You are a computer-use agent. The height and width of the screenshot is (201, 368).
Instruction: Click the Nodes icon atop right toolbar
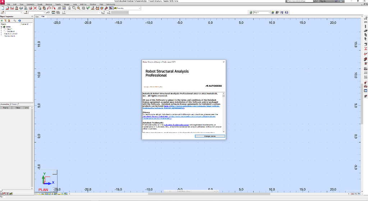click(365, 18)
